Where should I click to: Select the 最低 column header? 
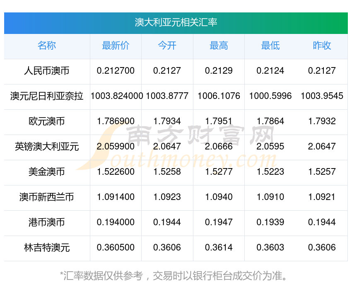270,46
